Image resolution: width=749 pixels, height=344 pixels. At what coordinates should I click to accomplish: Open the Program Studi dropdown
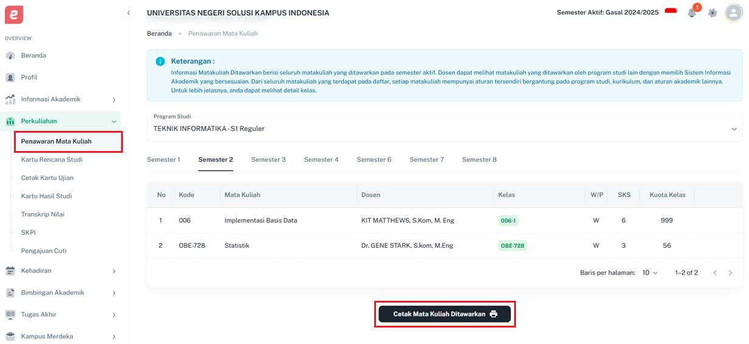pyautogui.click(x=445, y=128)
